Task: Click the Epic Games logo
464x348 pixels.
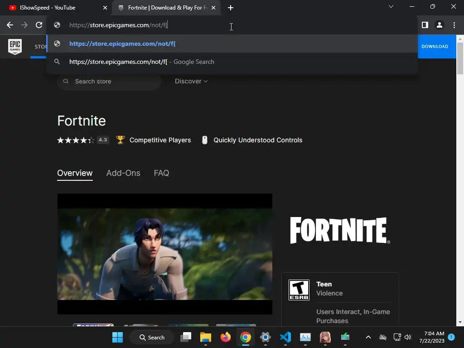Action: coord(15,47)
